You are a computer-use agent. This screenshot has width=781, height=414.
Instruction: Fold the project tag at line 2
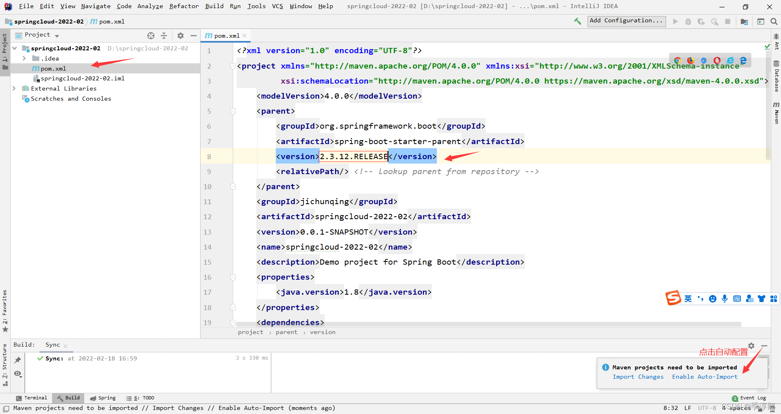pyautogui.click(x=233, y=66)
